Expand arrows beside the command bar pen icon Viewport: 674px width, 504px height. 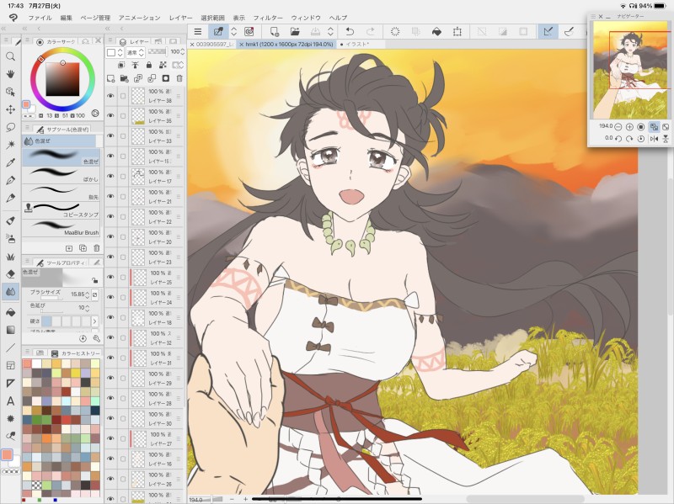coord(234,31)
